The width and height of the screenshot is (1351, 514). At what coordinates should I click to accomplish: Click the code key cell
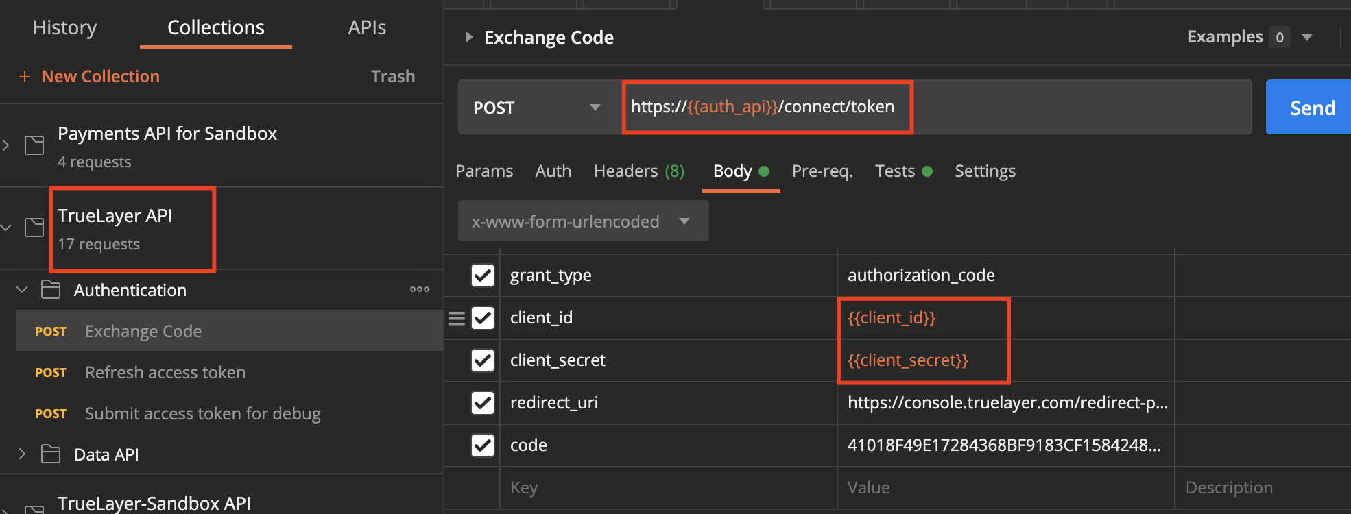[669, 445]
